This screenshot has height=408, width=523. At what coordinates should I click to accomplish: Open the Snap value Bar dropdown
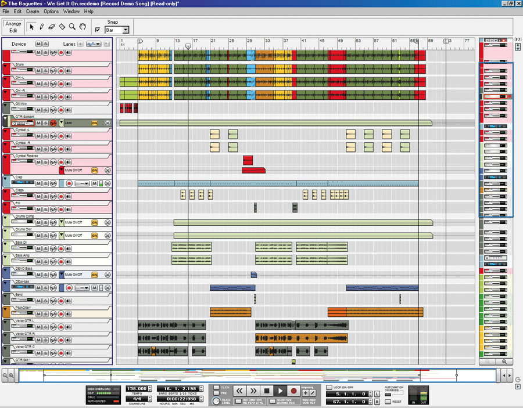[125, 30]
